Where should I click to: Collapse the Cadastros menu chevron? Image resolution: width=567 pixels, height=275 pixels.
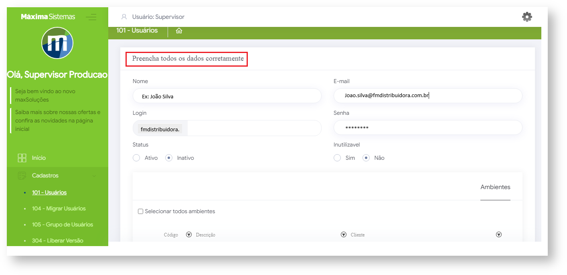94,175
